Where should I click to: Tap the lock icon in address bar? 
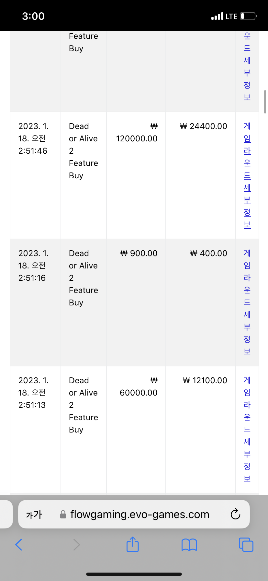[x=63, y=515]
